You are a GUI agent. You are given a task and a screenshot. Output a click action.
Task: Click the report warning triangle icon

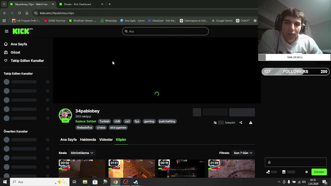click(x=251, y=123)
